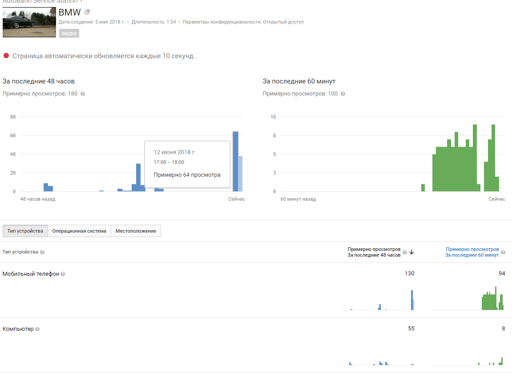The width and height of the screenshot is (512, 373).
Task: Click the За последние 48 часов column header
Action: click(374, 252)
